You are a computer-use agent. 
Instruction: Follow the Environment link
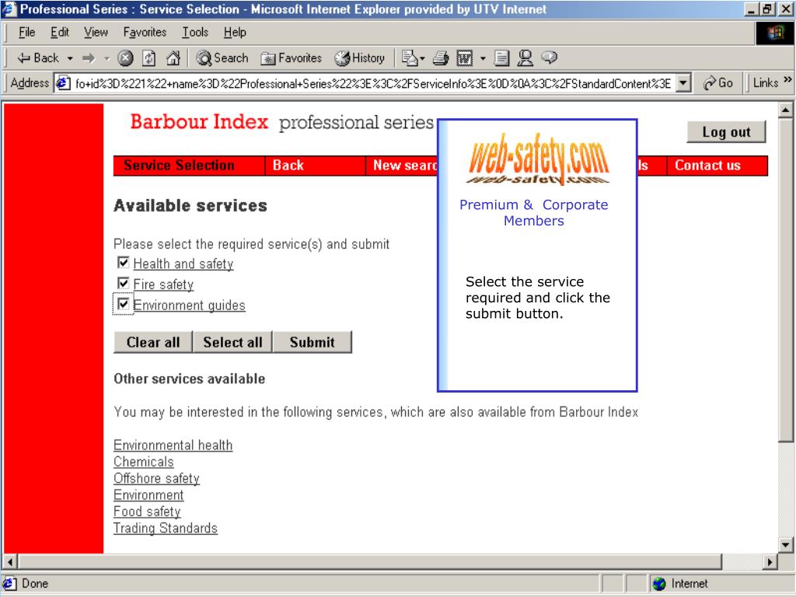pos(148,495)
